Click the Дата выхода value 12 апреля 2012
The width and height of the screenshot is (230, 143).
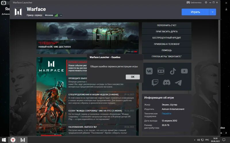point(169,121)
